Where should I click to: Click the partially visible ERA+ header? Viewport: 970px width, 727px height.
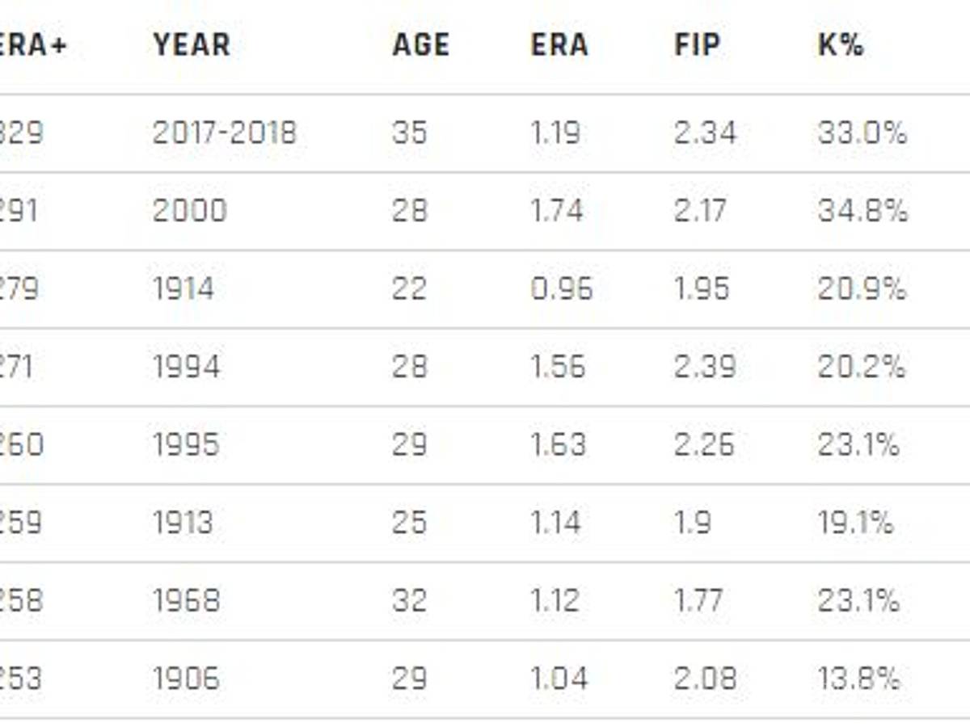click(34, 45)
